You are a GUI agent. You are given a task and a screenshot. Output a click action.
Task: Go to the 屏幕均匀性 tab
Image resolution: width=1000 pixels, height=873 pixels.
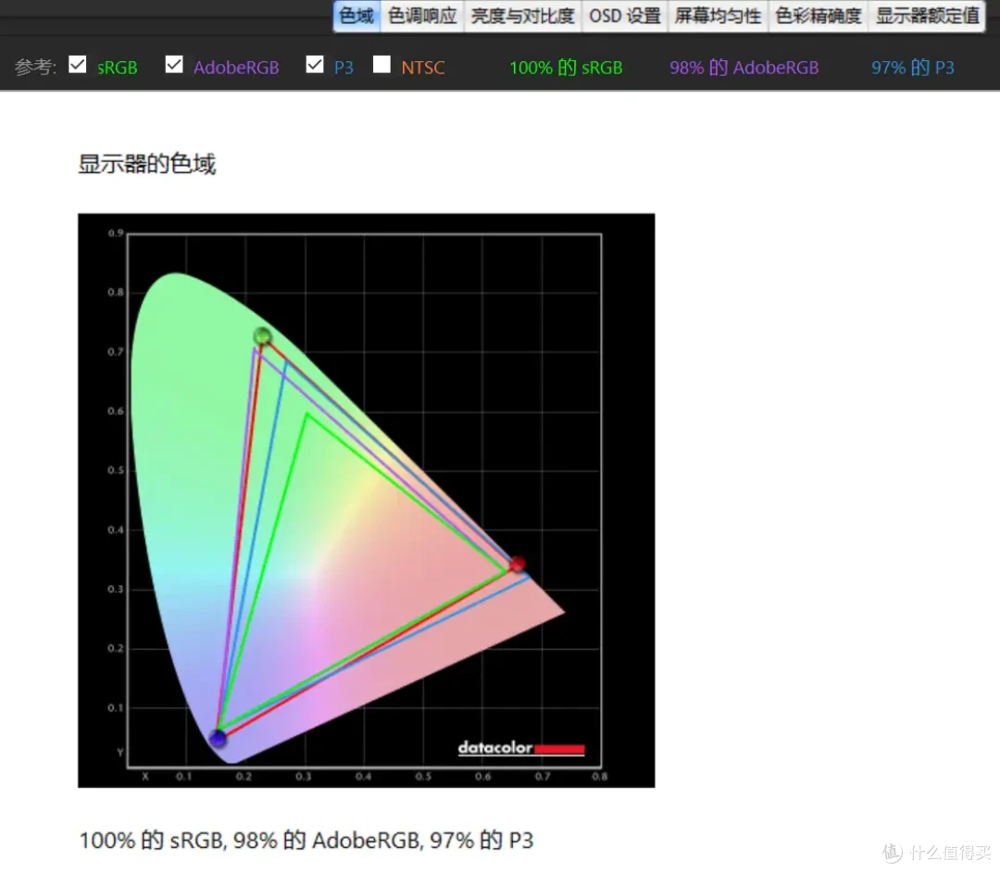coord(718,16)
